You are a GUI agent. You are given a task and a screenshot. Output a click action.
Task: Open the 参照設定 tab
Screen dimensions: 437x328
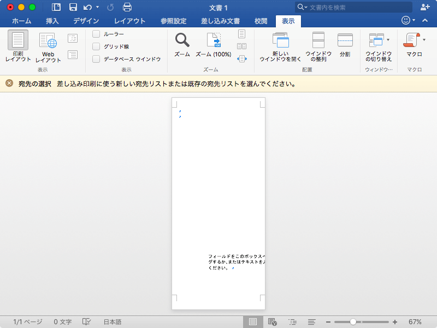point(173,21)
